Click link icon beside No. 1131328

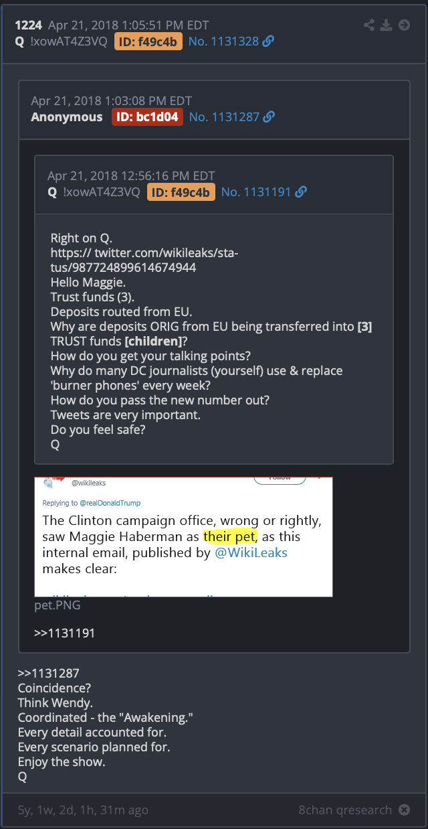[268, 42]
